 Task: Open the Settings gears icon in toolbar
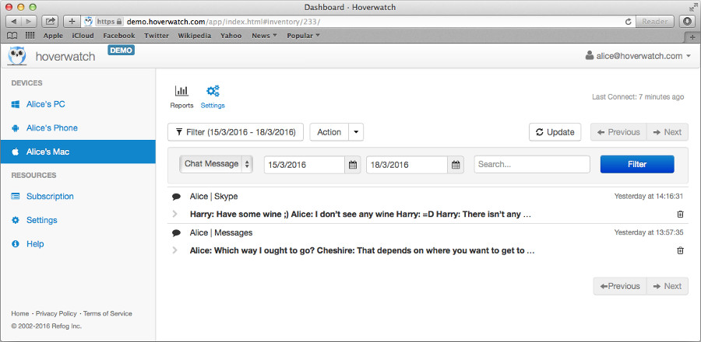point(213,92)
